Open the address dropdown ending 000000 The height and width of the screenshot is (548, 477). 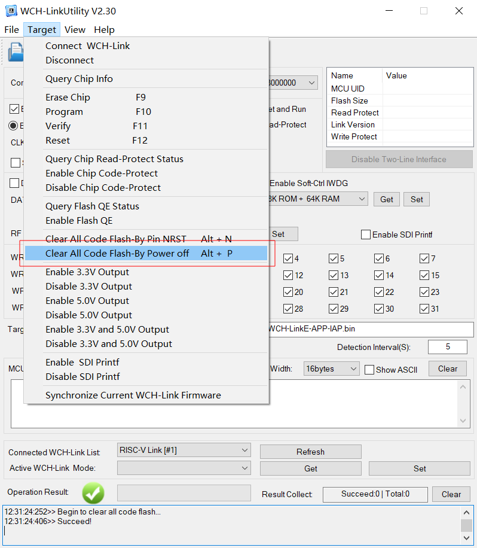click(293, 83)
